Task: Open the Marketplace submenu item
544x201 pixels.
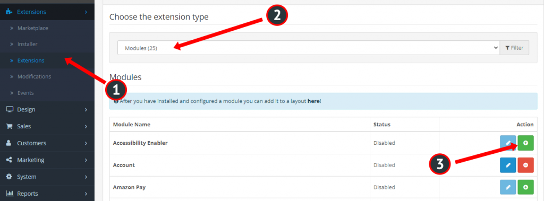Action: tap(32, 28)
